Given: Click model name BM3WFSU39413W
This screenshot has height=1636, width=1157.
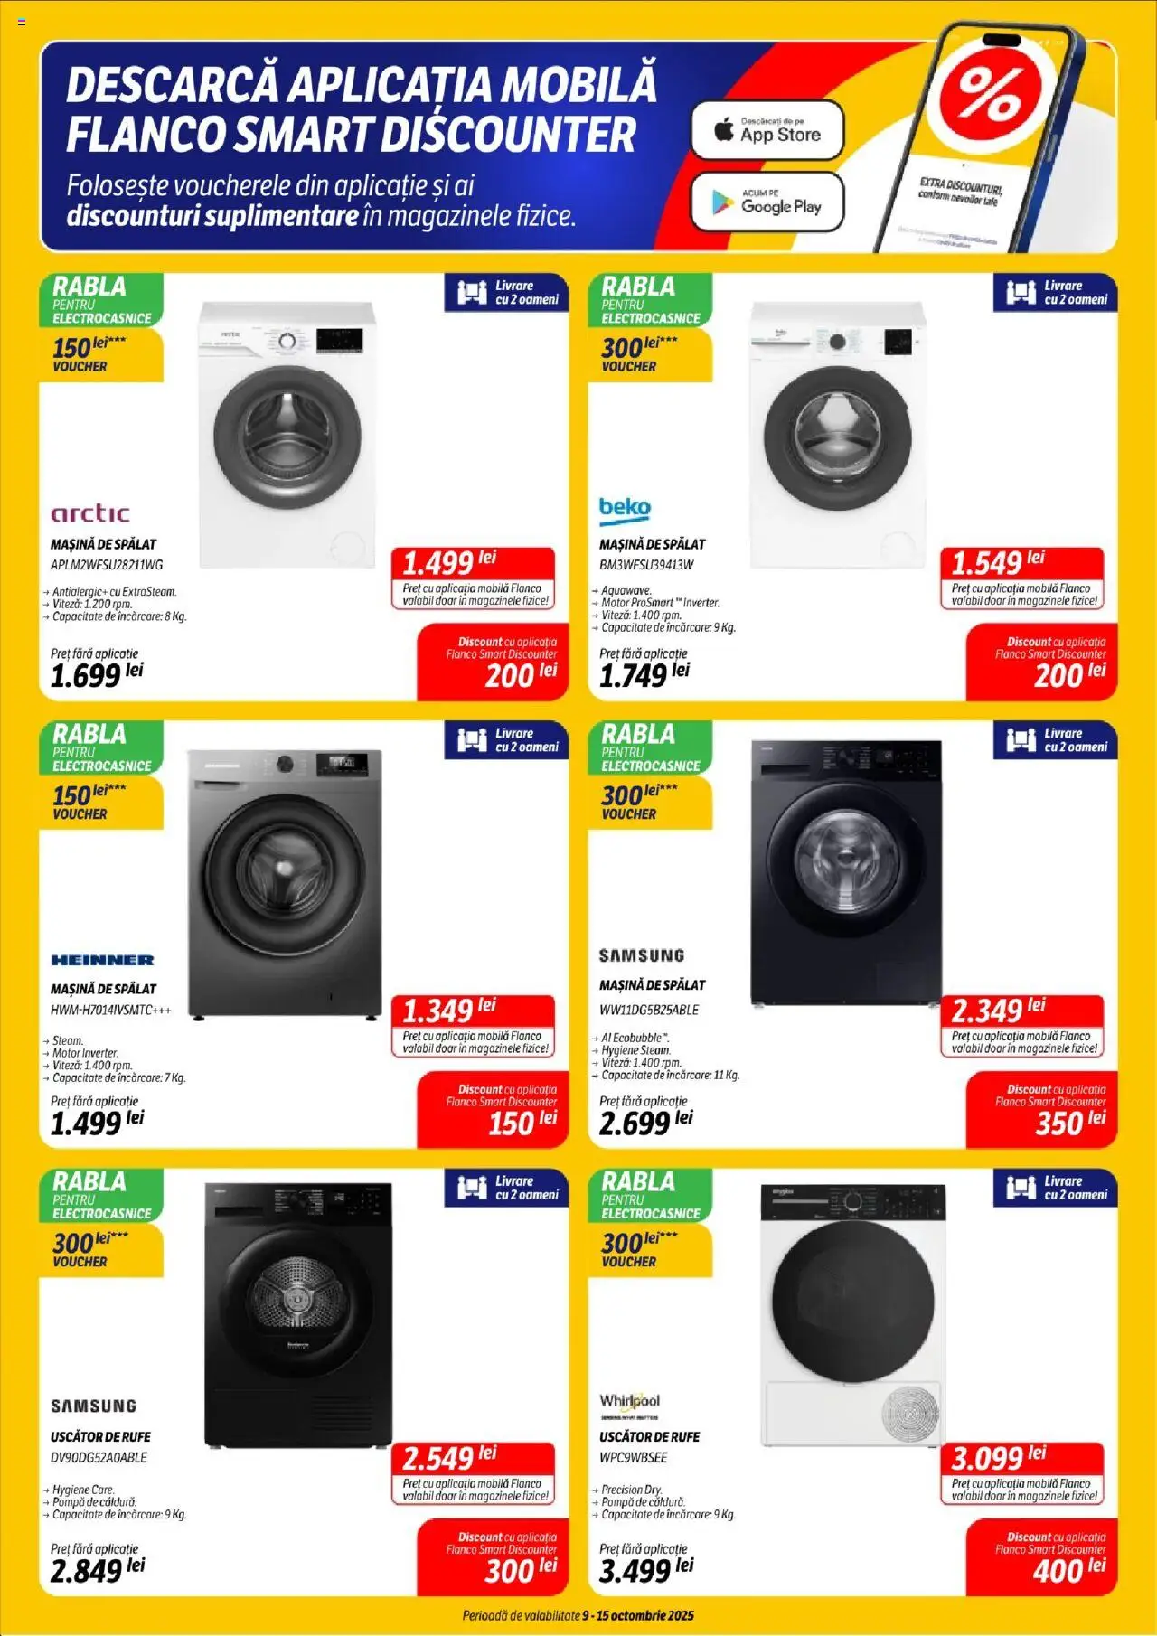Looking at the screenshot, I should pos(646,565).
